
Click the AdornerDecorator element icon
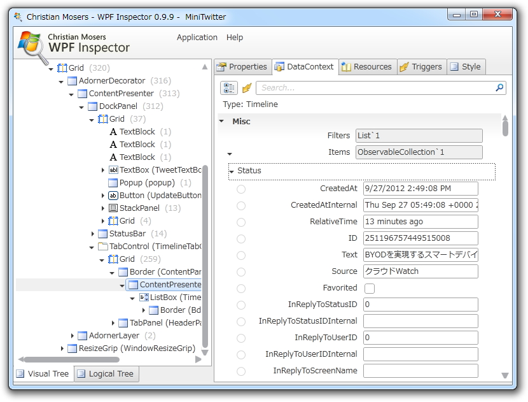coord(72,81)
